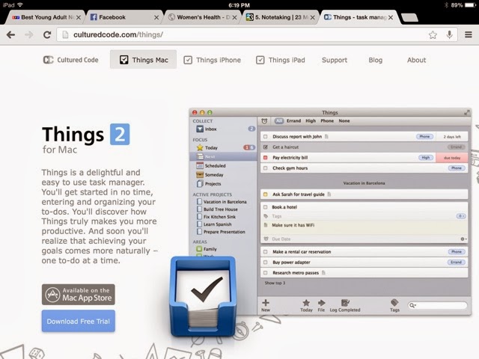Click the Due Date field of Book a hotel
The height and width of the screenshot is (359, 479).
(281, 239)
